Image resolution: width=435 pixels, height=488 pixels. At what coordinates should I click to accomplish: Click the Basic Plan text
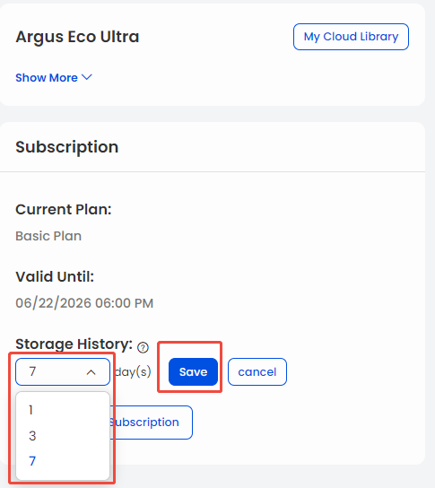pyautogui.click(x=48, y=236)
